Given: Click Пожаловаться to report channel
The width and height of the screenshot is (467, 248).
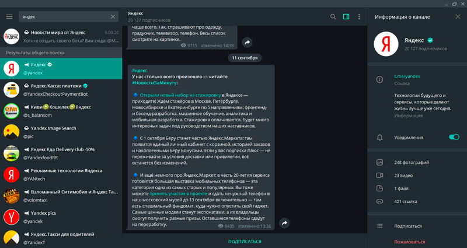Looking at the screenshot, I should point(410,242).
